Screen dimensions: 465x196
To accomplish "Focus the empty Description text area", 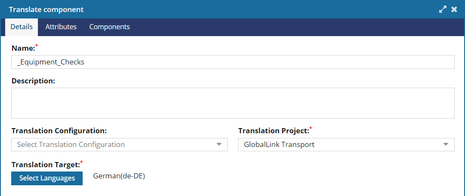I will point(233,103).
